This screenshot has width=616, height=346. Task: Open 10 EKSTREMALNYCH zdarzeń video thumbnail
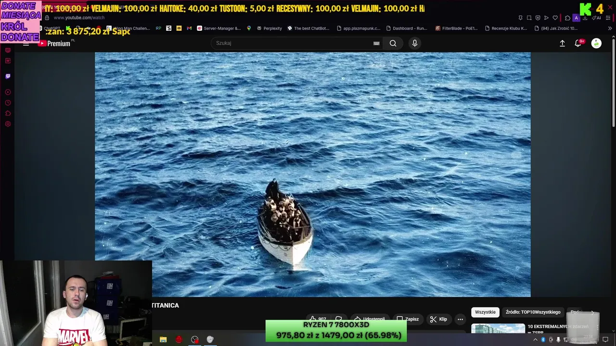(x=498, y=329)
